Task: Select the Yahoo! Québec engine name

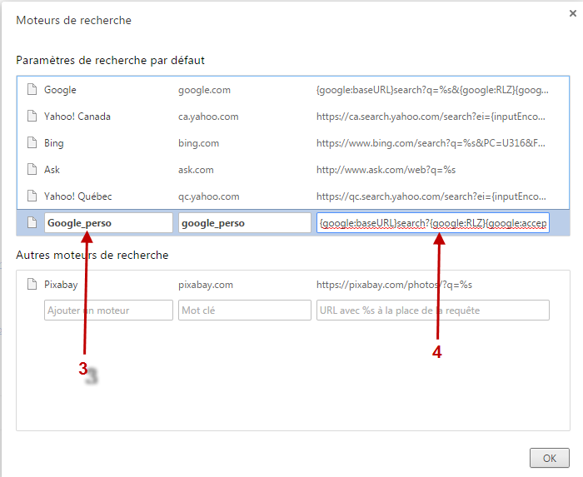Action: coord(78,196)
